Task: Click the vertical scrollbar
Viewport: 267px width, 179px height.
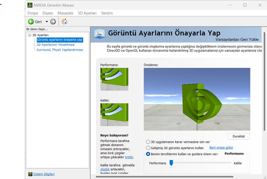Action: point(264,81)
